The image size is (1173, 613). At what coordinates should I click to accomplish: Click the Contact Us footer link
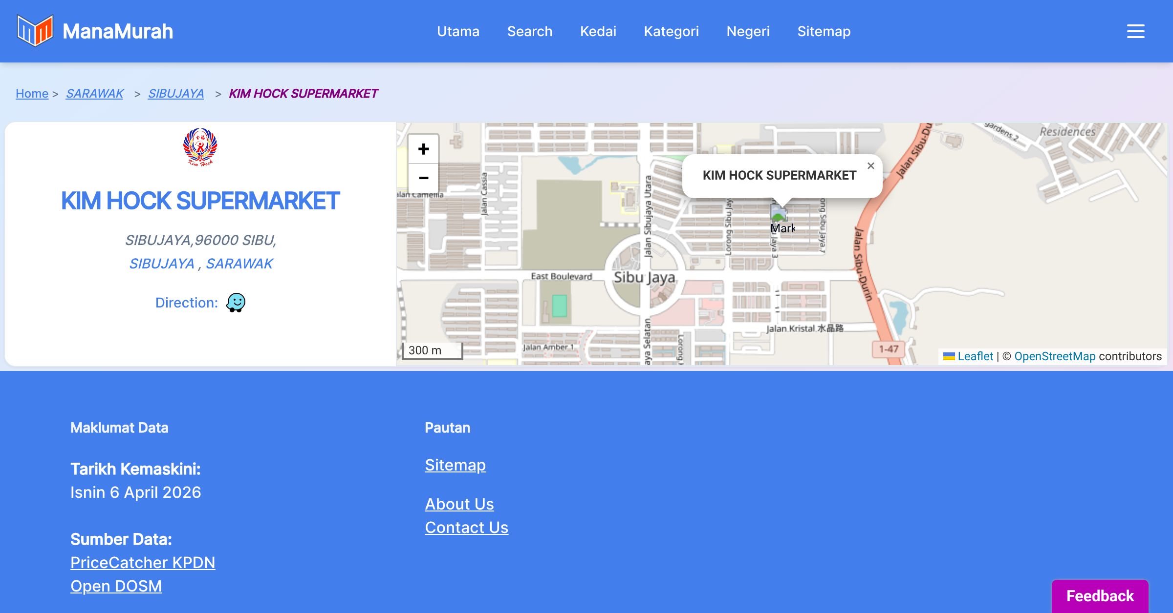point(466,528)
